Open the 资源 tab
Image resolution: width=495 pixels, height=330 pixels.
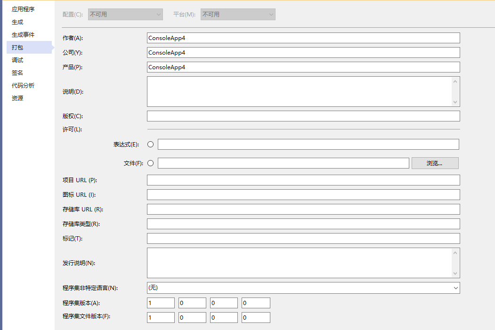[17, 98]
